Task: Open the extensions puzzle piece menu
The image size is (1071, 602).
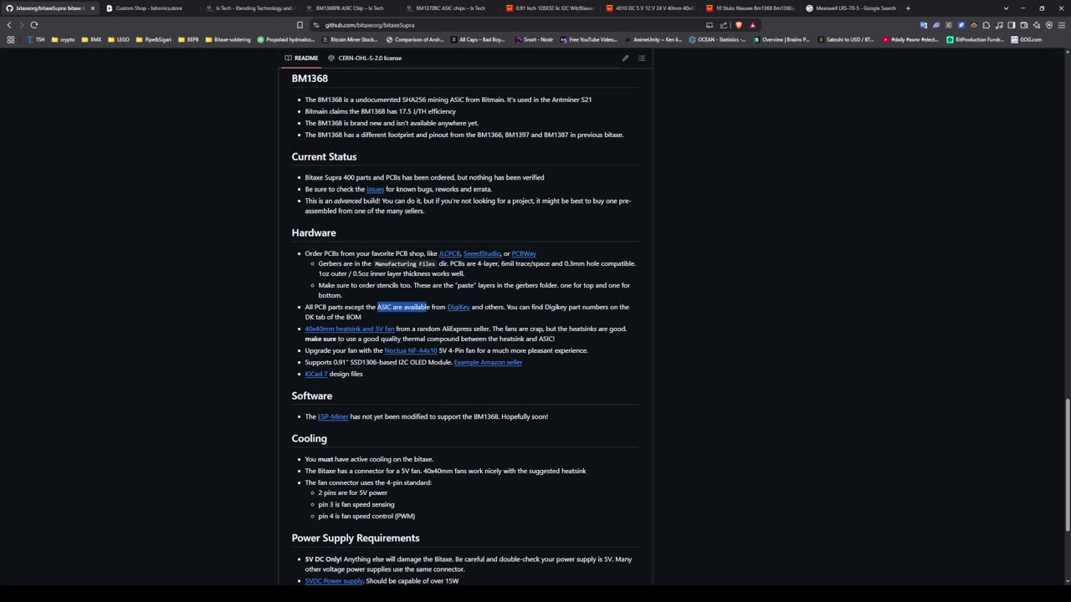Action: [x=986, y=25]
